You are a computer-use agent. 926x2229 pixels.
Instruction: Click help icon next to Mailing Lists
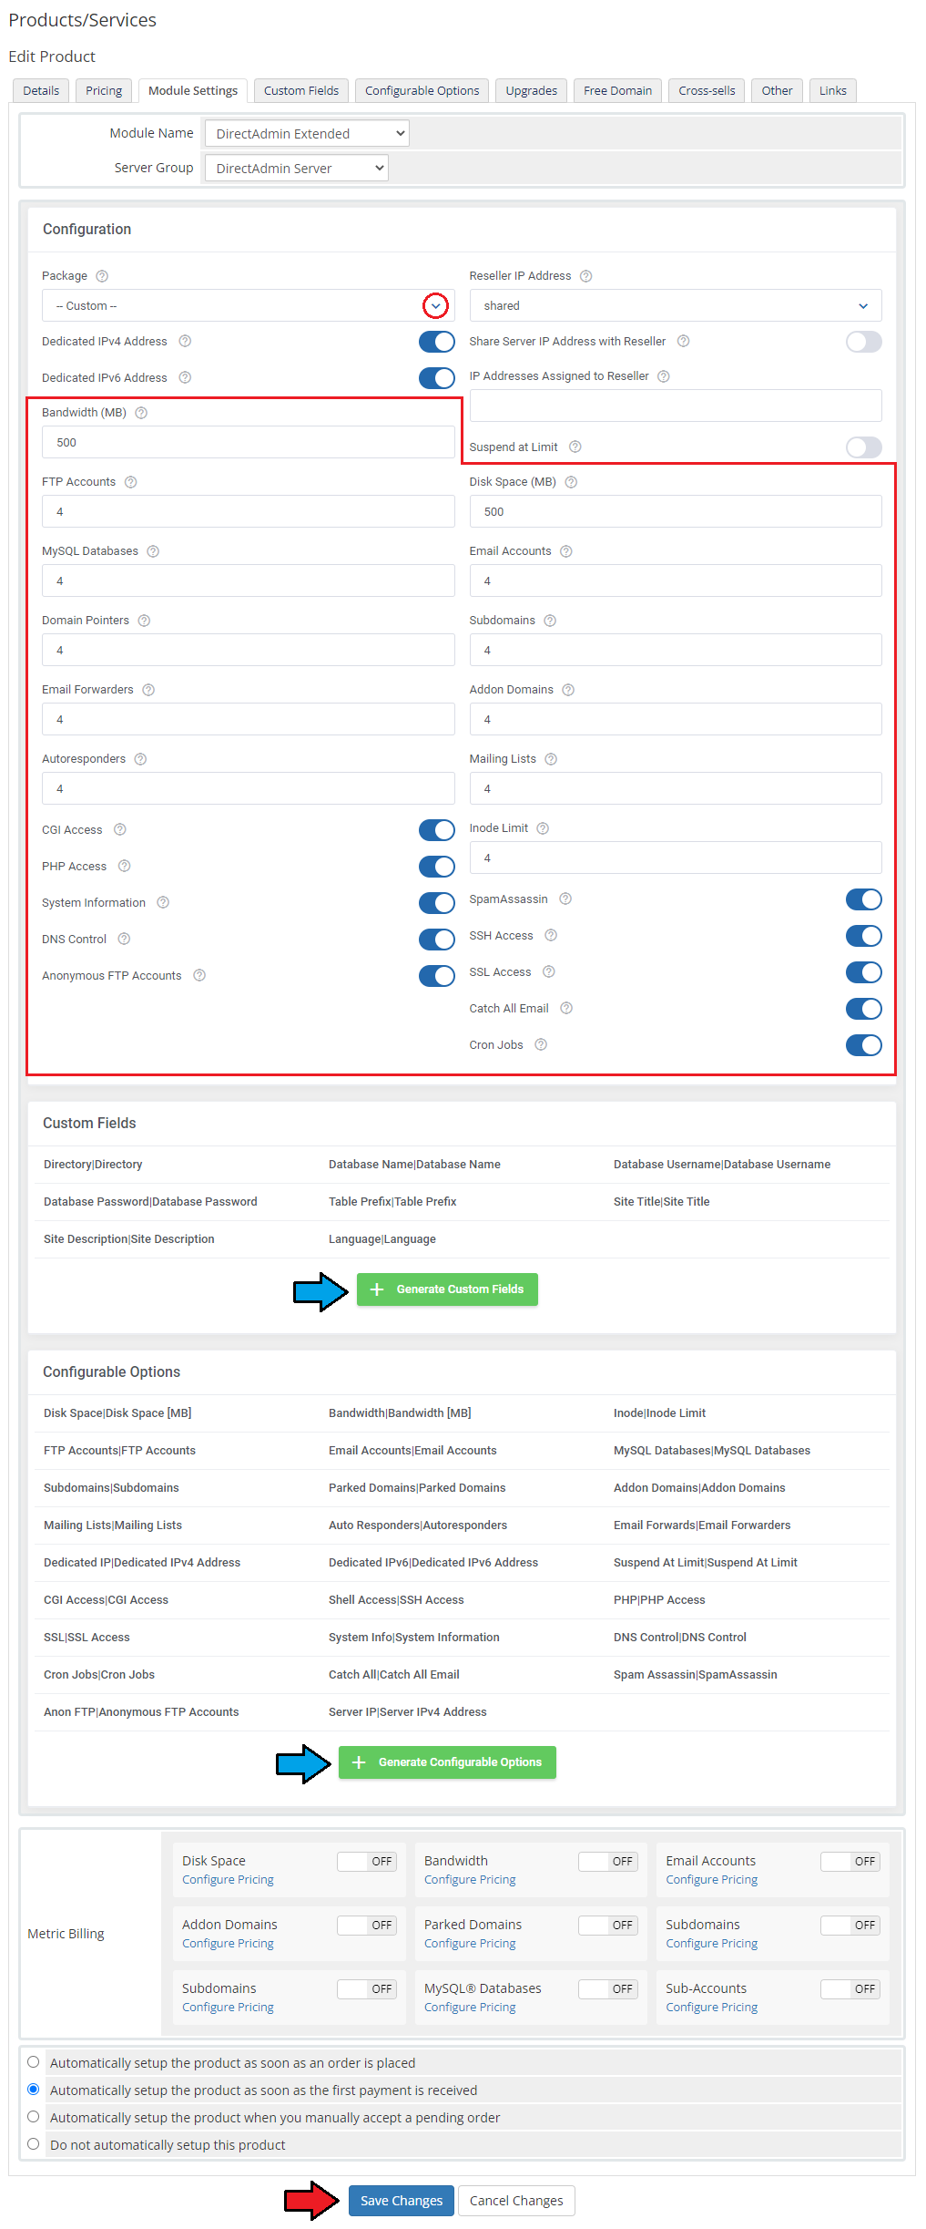click(x=551, y=759)
